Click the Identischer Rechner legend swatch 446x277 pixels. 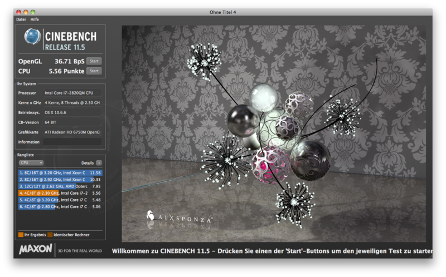pos(50,235)
